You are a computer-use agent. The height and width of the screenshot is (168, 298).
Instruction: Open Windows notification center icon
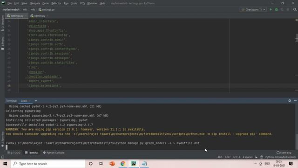click(x=291, y=164)
